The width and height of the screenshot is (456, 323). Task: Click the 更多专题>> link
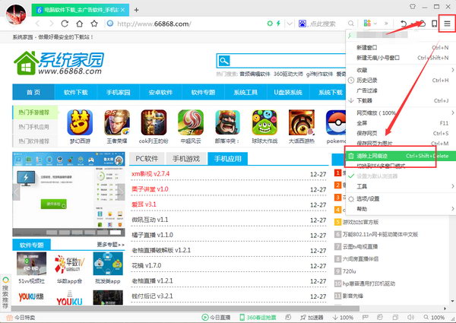point(110,245)
